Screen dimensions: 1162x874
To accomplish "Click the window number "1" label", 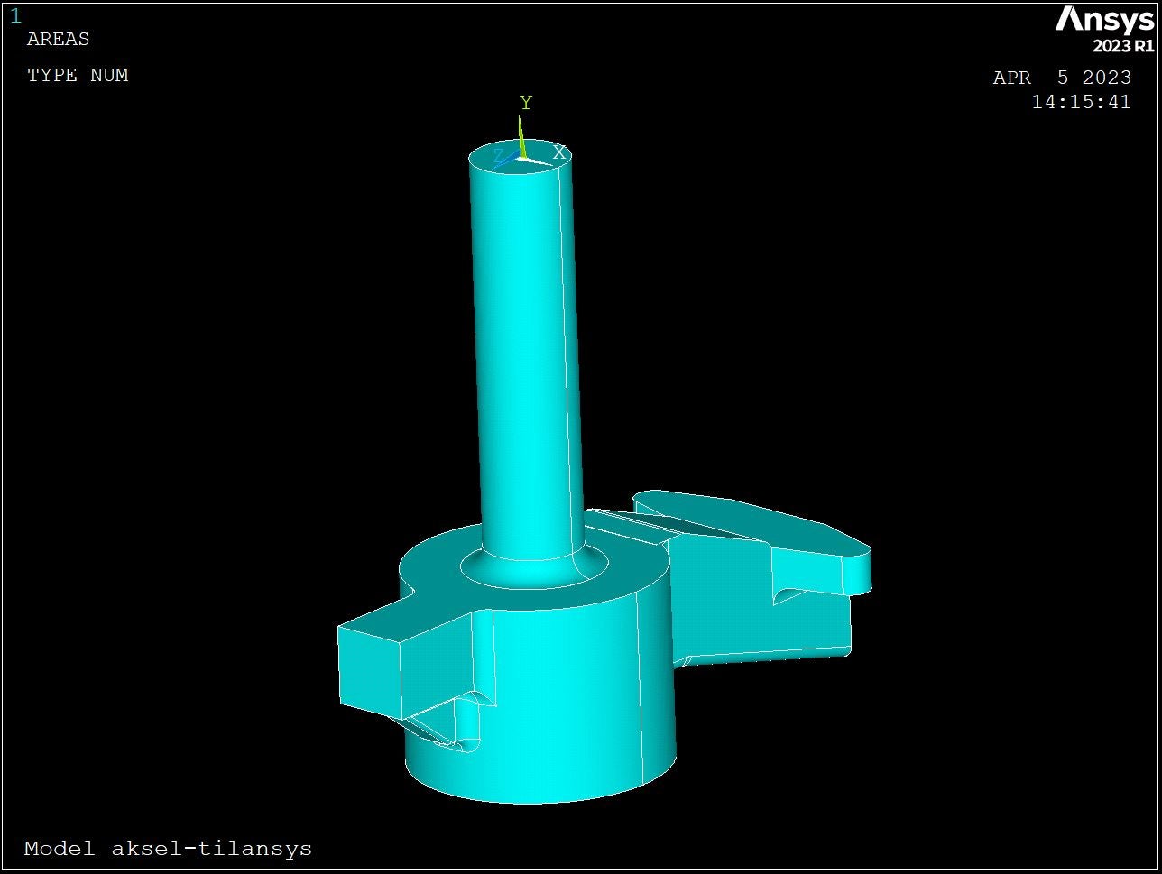I will 15,16.
